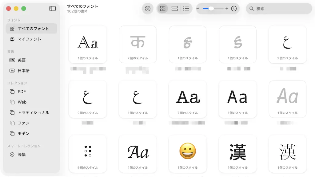Open the filter options menu
Viewport: 315px width, 177px height.
pos(148,9)
